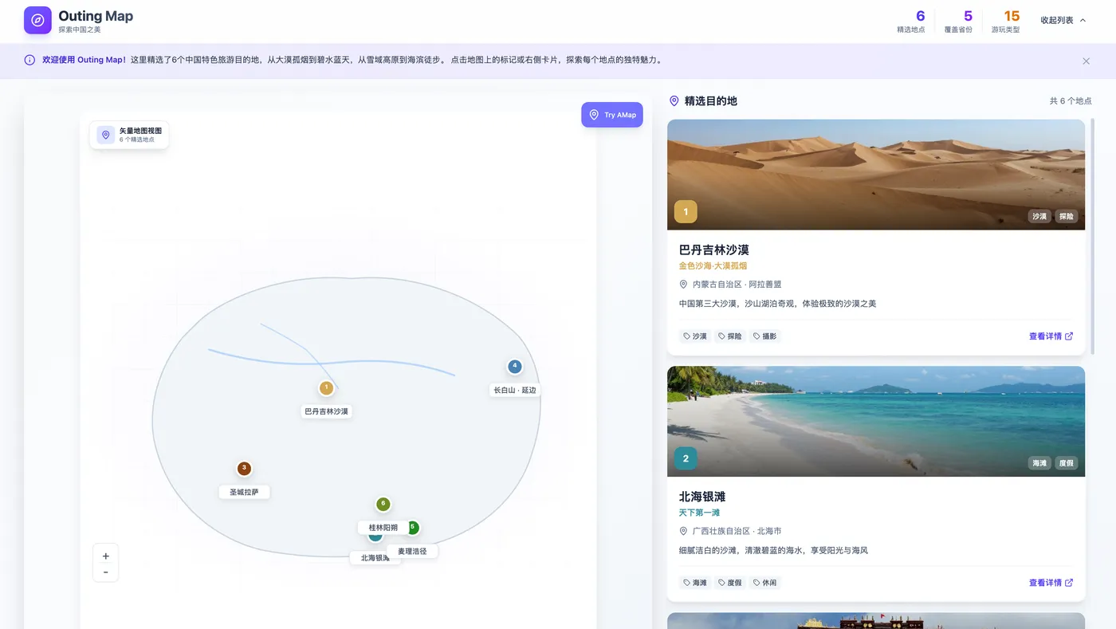Click the 度假 tag below 北海银滩 description
Viewport: 1116px width, 629px height.
[729, 583]
